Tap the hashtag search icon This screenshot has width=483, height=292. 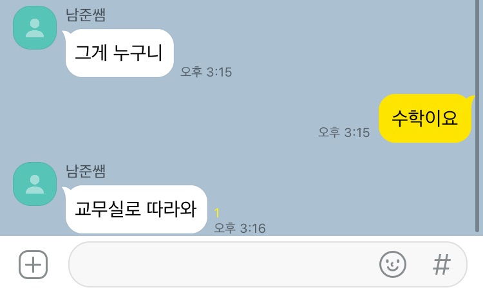pyautogui.click(x=442, y=264)
